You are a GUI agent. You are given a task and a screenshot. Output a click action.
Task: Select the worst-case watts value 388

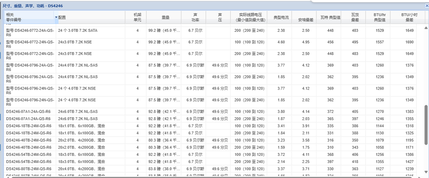coord(355,133)
